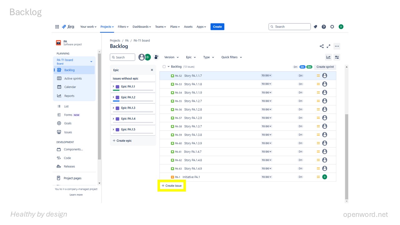
Task: Open the Teams menu
Action: 161,27
